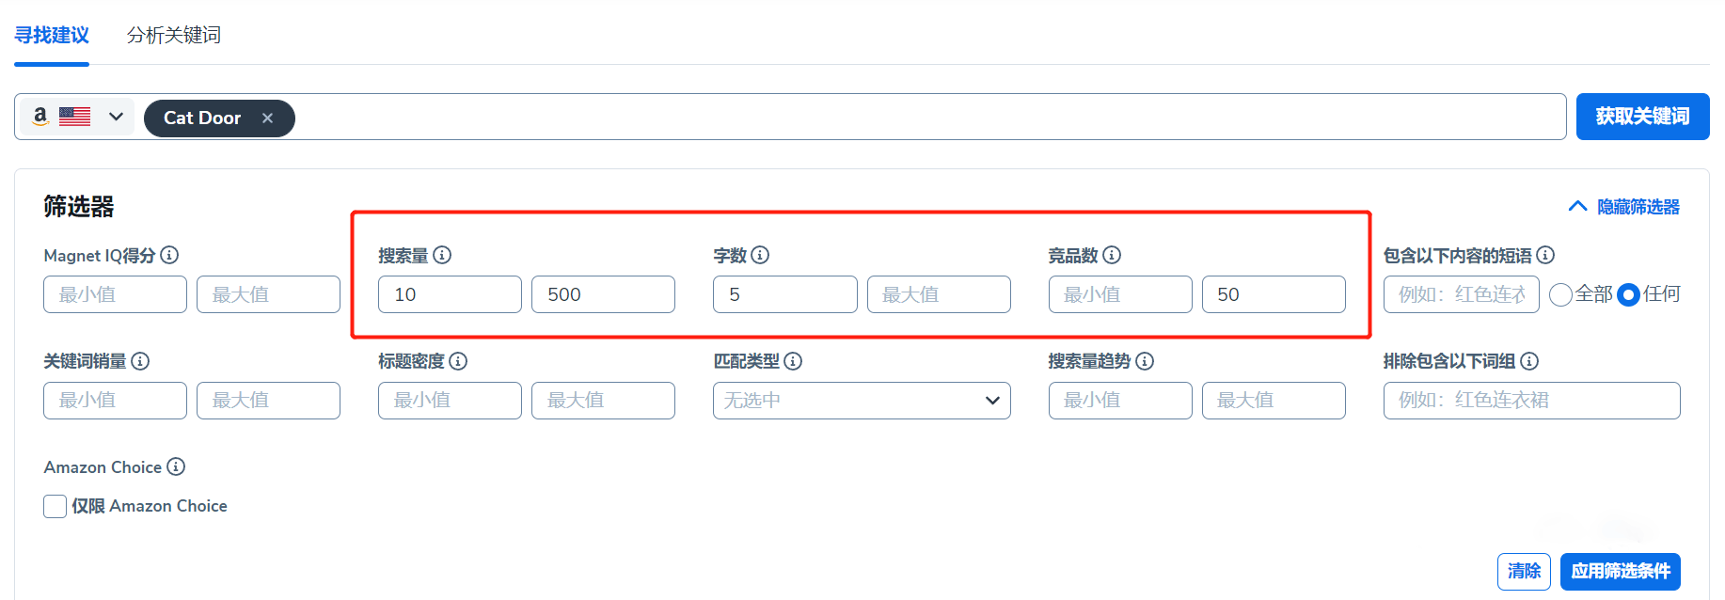Viewport: 1725px width, 600px height.
Task: Select the 全部 radio button
Action: coord(1560,294)
